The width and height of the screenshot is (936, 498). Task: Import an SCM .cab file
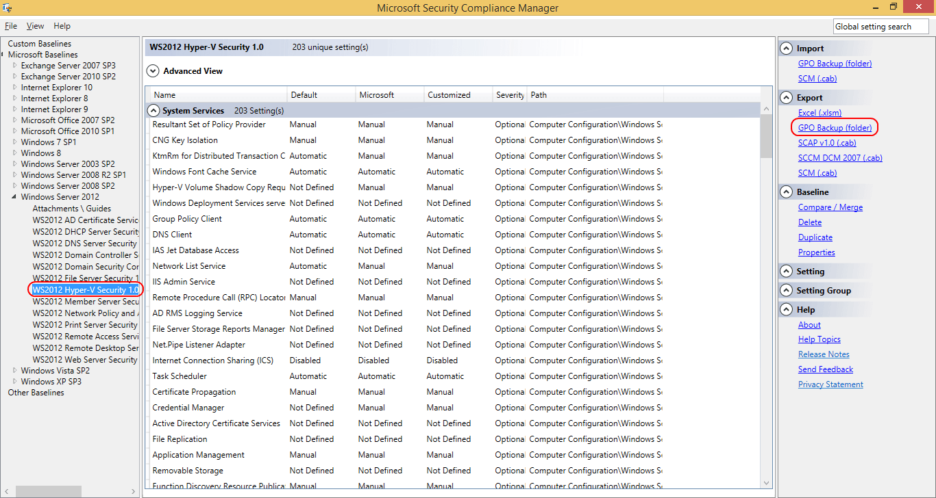point(817,79)
